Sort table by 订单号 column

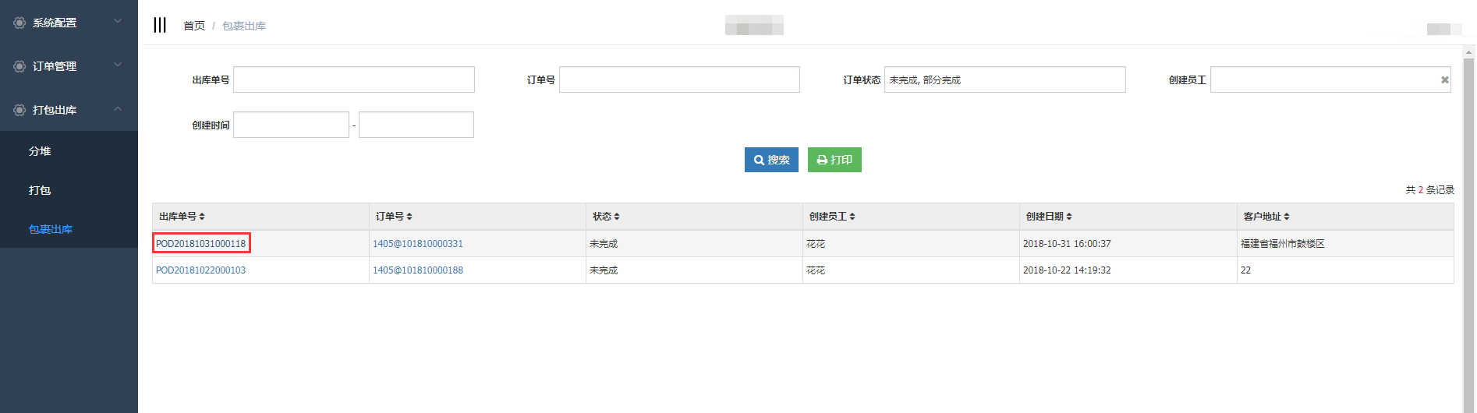(x=409, y=217)
